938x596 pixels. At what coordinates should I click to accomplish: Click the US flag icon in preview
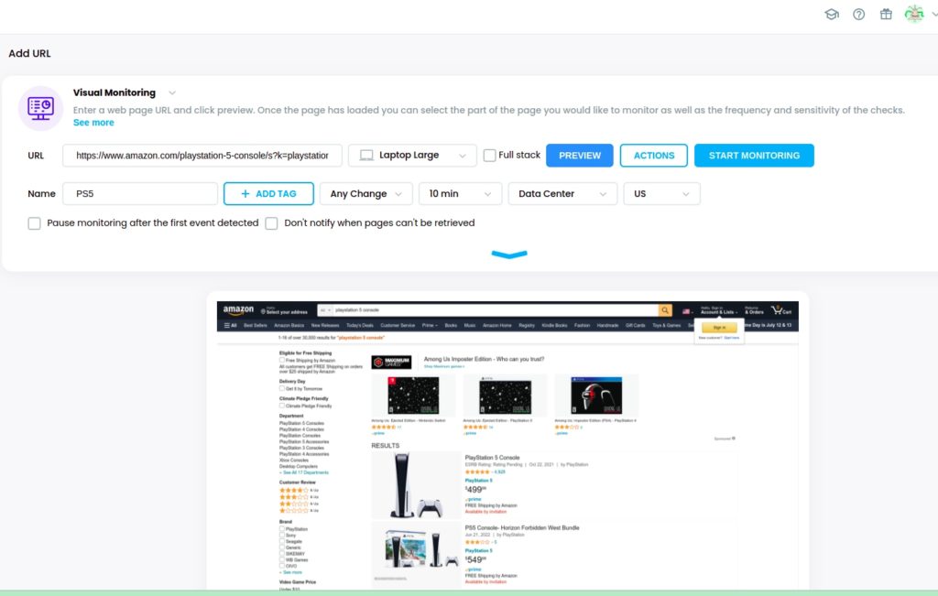pos(686,311)
